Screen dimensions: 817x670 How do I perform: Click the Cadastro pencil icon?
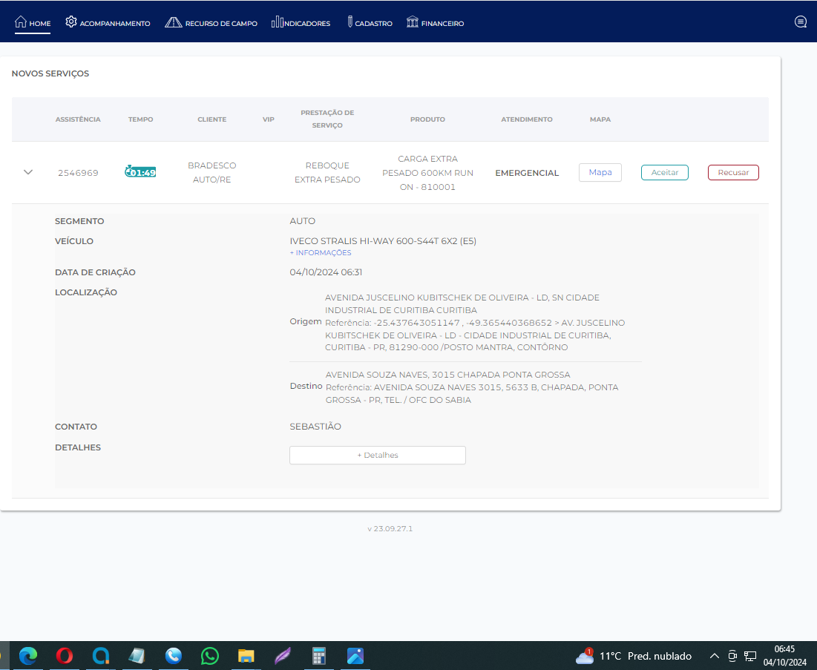coord(349,22)
